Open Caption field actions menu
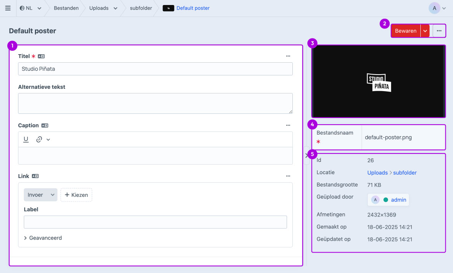 288,125
